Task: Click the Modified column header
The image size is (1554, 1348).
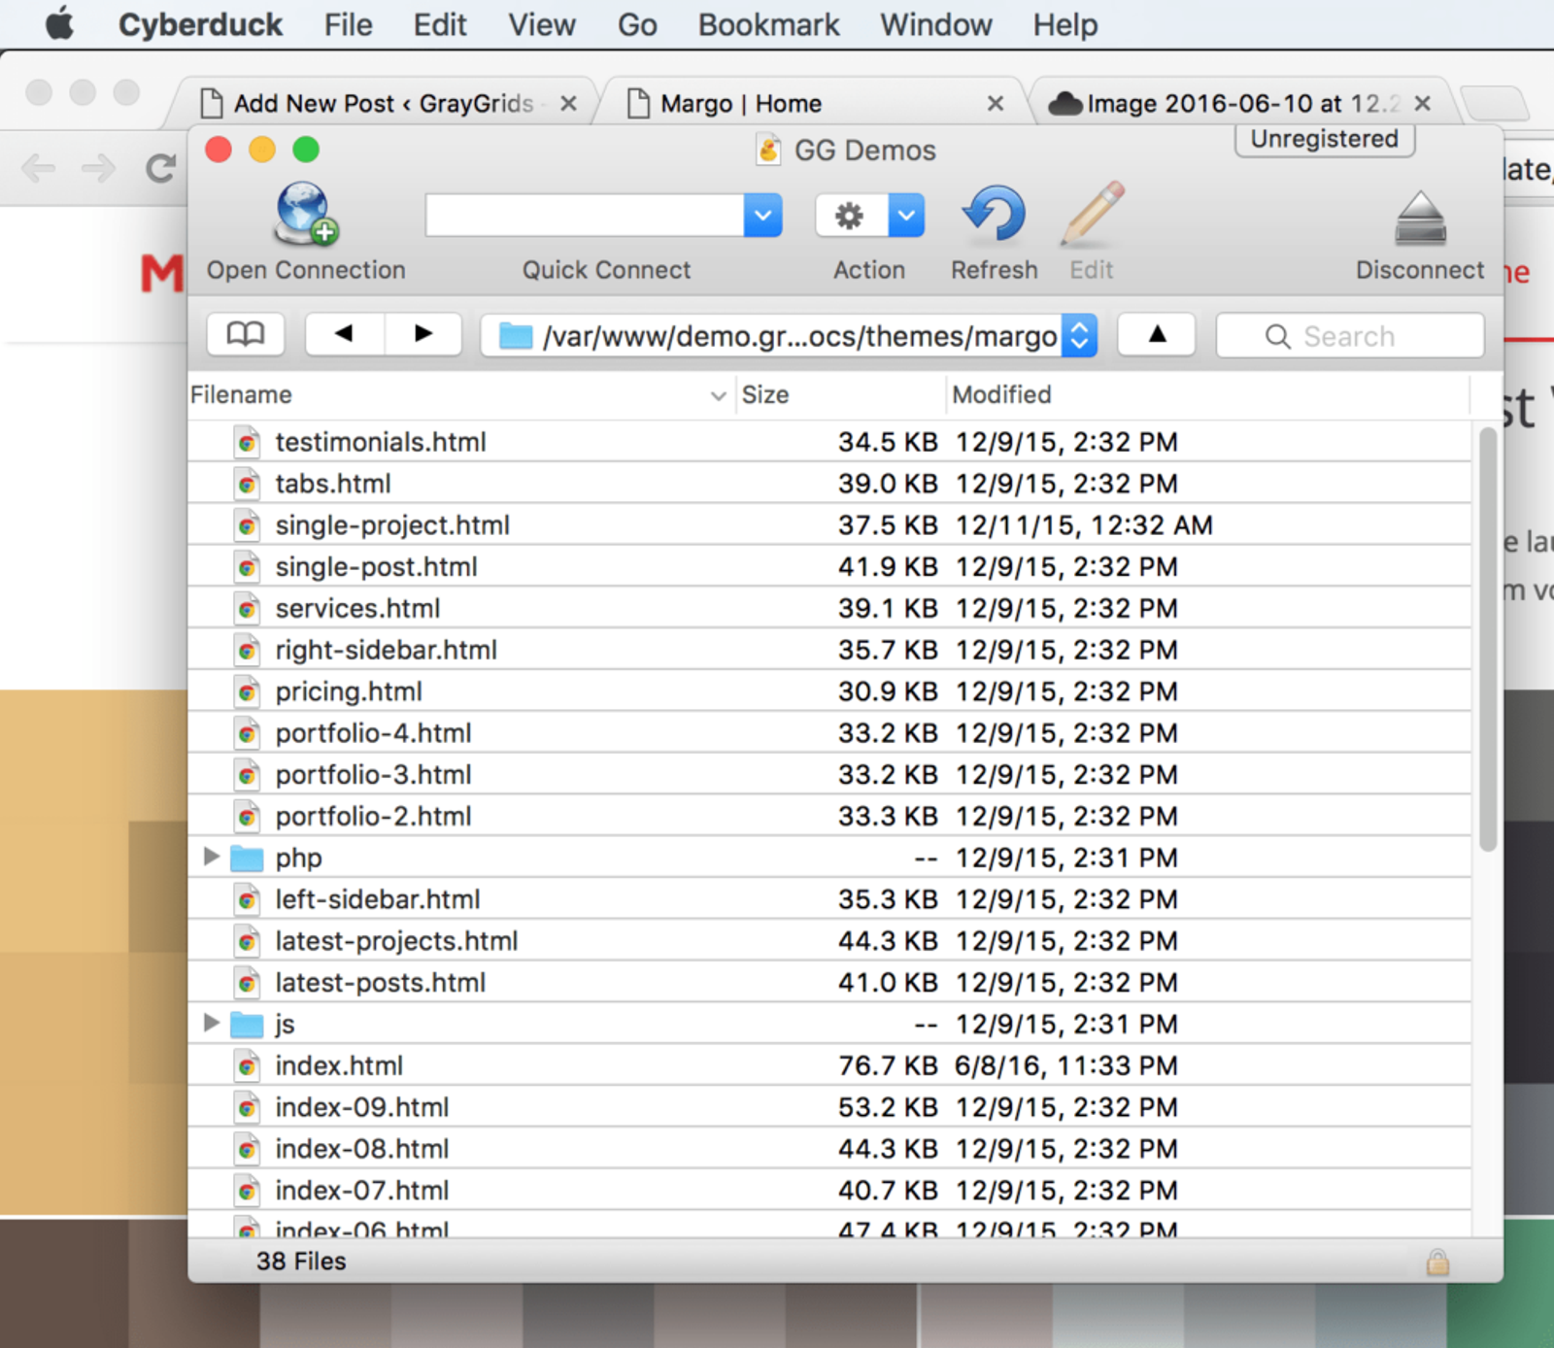Action: (1208, 395)
